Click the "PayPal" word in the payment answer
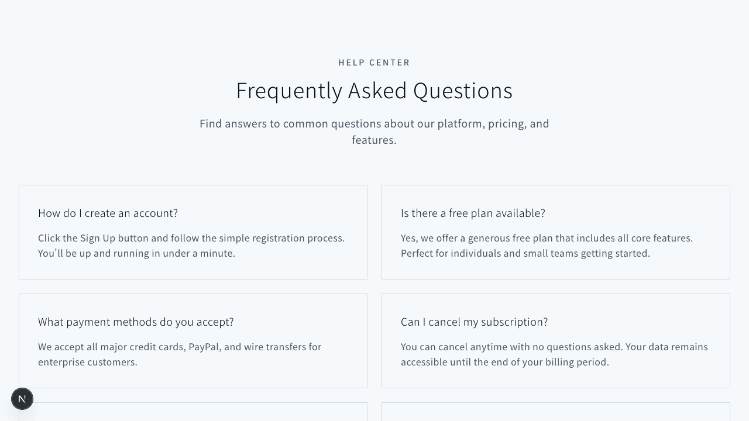The height and width of the screenshot is (421, 749). click(204, 347)
